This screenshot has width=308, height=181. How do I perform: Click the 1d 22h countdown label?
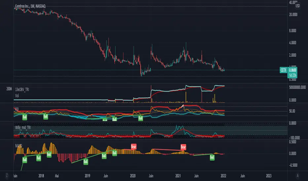(292, 75)
